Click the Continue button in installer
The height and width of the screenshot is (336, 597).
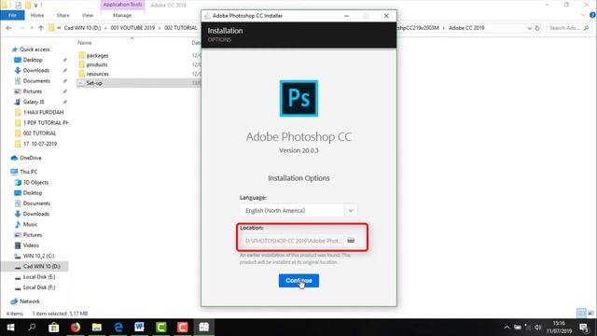(298, 280)
